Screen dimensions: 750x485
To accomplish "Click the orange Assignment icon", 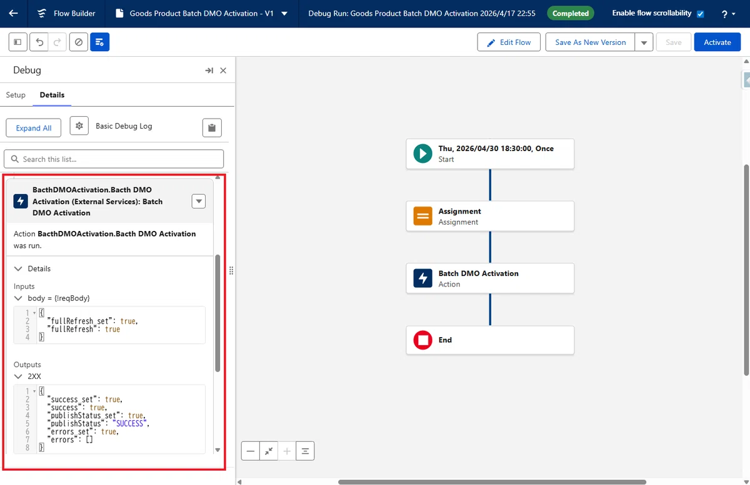I will coord(423,216).
